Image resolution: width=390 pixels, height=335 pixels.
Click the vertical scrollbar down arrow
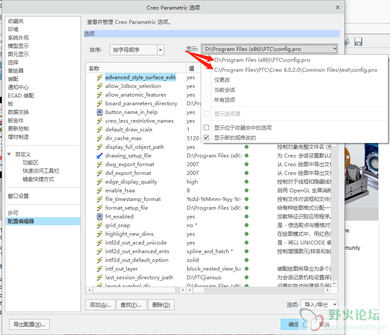[x=334, y=284]
